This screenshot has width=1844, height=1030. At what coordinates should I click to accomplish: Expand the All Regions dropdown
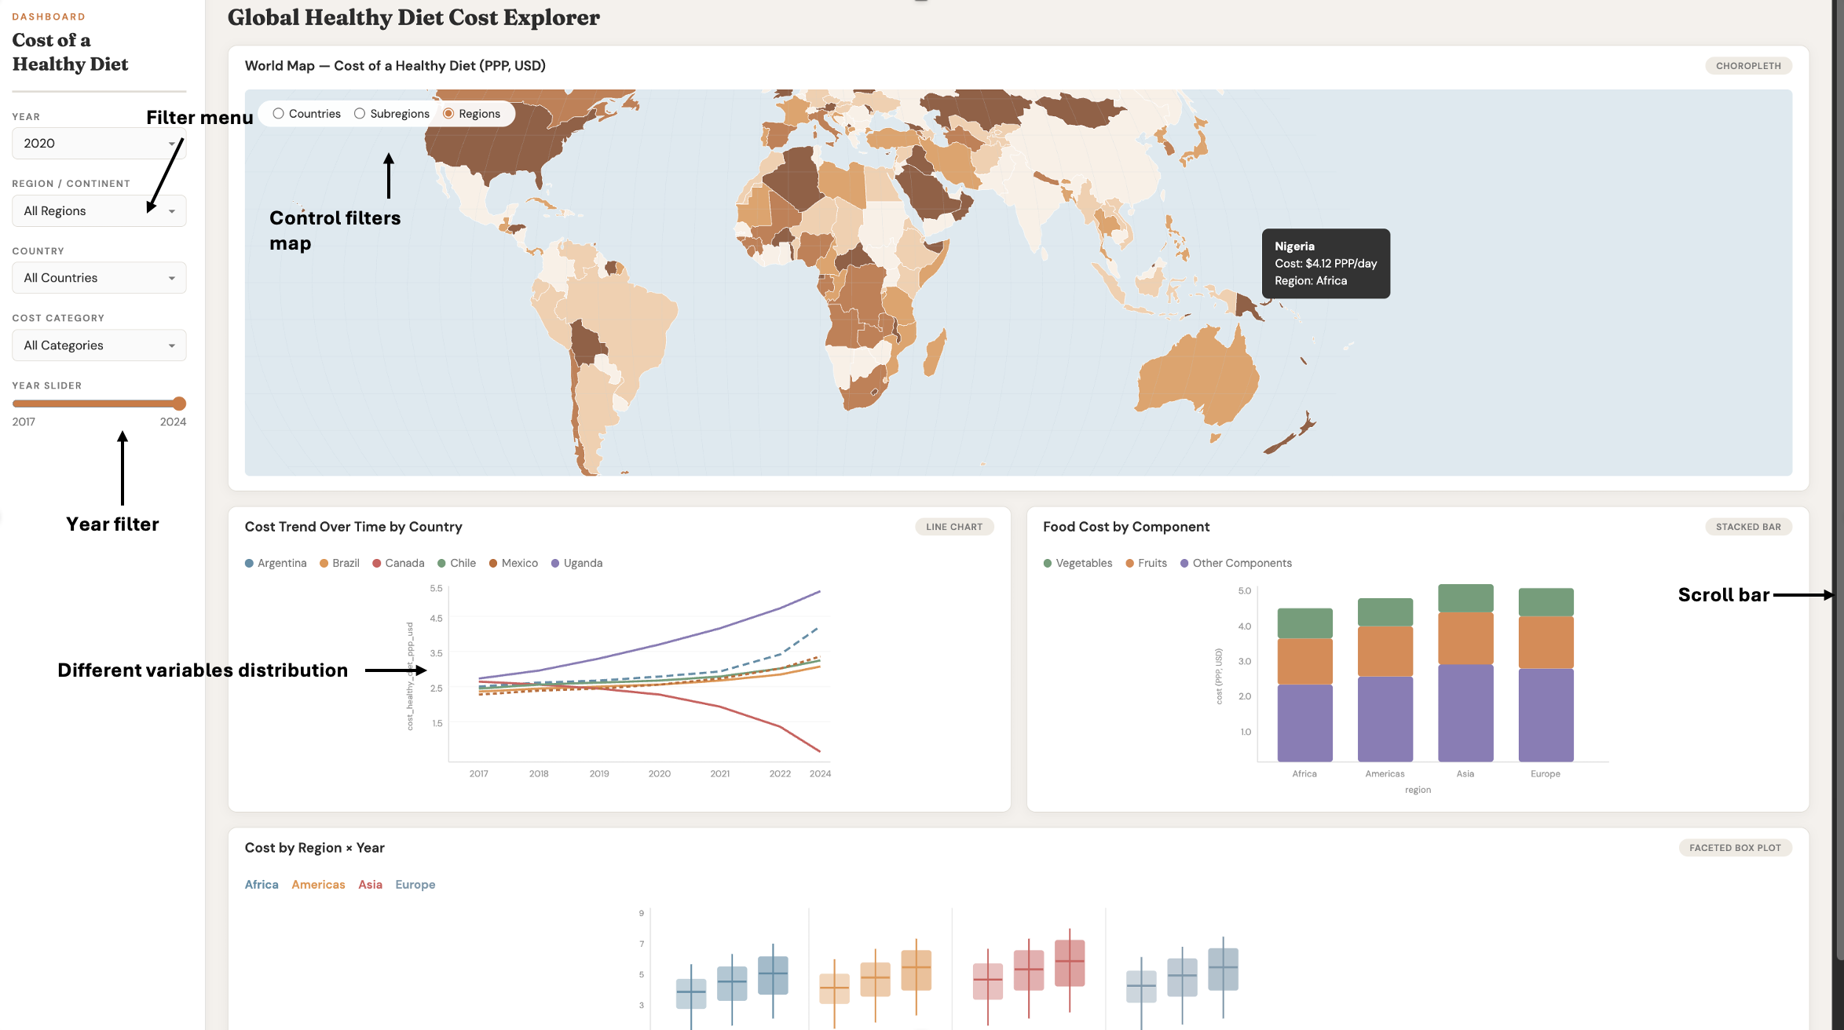(x=99, y=211)
